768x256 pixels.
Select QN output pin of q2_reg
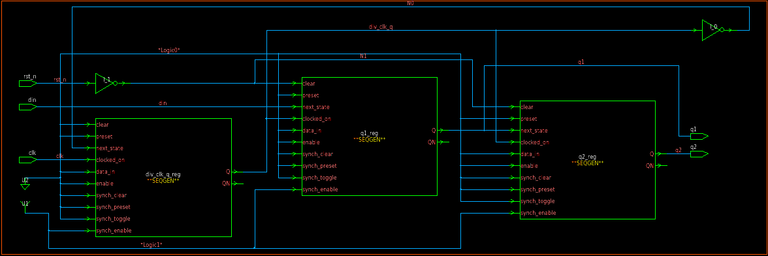[650, 165]
